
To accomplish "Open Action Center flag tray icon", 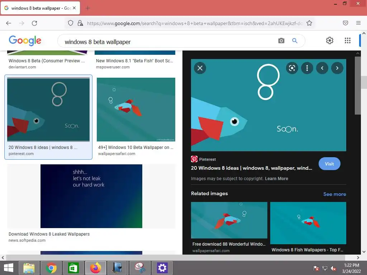I will [x=316, y=268].
